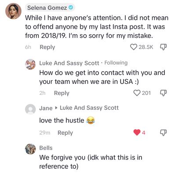Open Selena Gomez's username link
The height and width of the screenshot is (174, 174).
pyautogui.click(x=47, y=7)
